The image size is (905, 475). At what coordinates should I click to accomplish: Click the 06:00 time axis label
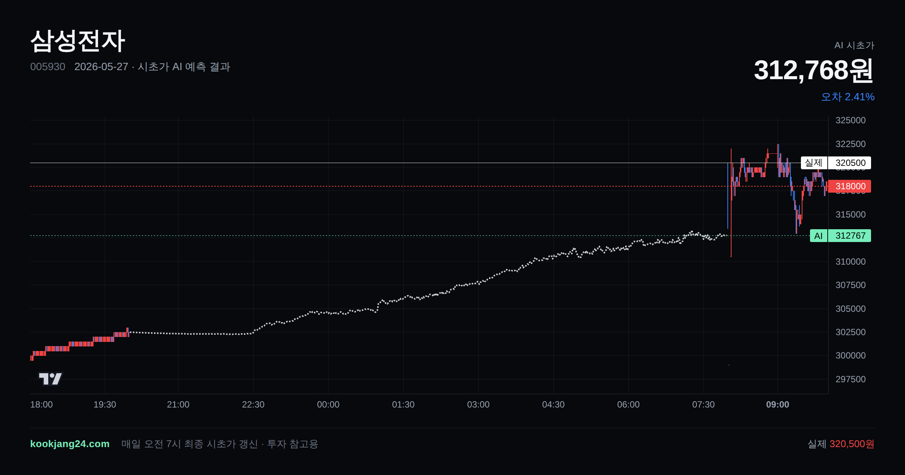(x=629, y=405)
